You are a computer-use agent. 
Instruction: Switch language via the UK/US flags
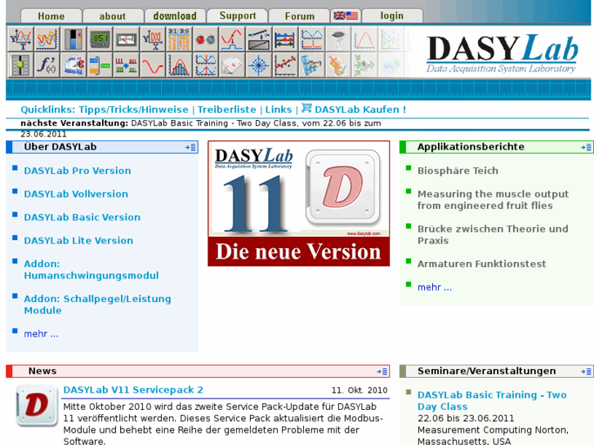[x=346, y=16]
